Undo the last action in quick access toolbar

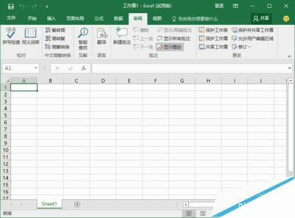click(x=21, y=6)
